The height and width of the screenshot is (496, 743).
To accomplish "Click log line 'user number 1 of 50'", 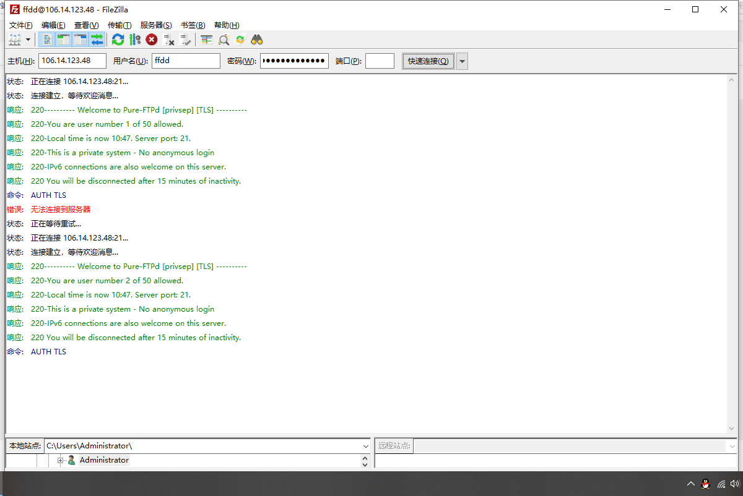I will (x=107, y=124).
